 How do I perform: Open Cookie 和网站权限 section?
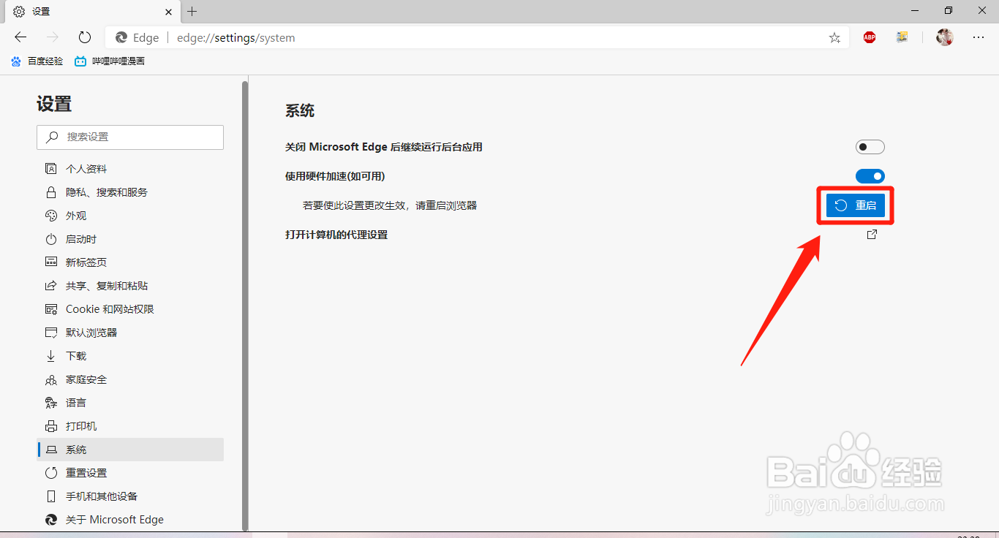[x=130, y=309]
